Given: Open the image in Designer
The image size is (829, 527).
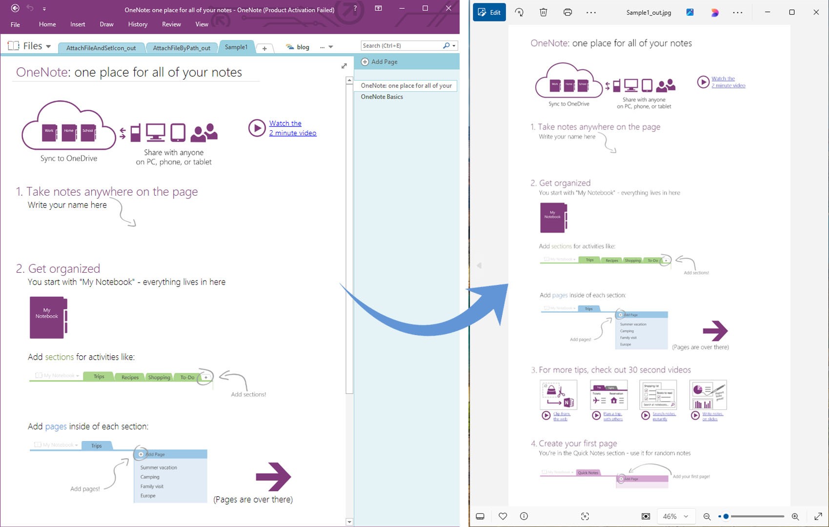Looking at the screenshot, I should [x=714, y=12].
